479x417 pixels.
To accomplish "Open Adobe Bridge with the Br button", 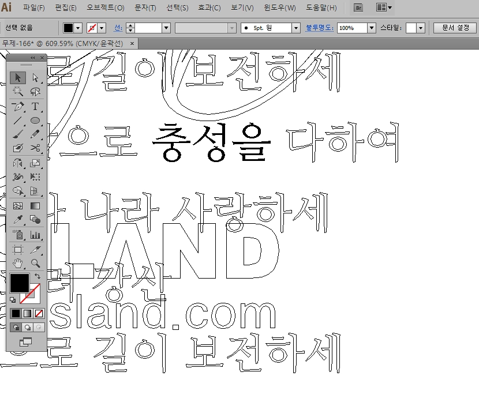I will (358, 8).
